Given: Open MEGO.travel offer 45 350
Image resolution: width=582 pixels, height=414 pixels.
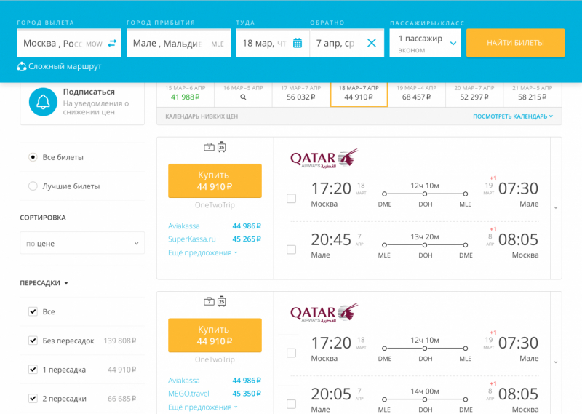Looking at the screenshot, I should 215,394.
